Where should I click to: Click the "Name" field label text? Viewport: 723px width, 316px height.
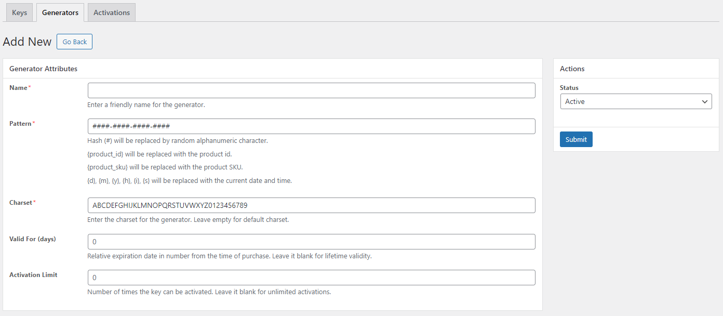[18, 88]
